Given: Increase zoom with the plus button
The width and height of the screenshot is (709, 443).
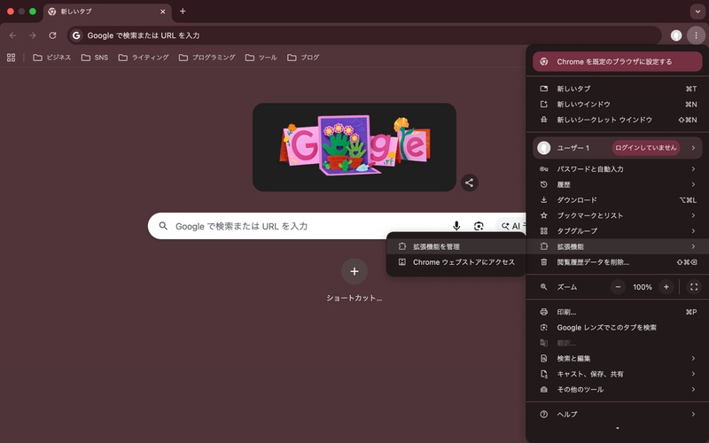Looking at the screenshot, I should 666,287.
